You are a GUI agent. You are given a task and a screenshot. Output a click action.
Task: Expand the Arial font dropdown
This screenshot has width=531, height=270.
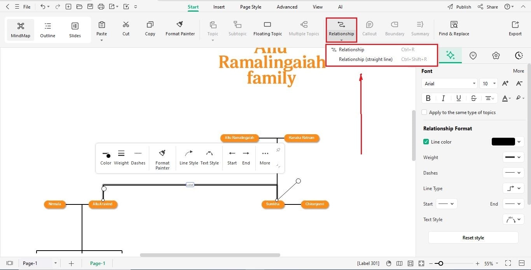click(449, 84)
